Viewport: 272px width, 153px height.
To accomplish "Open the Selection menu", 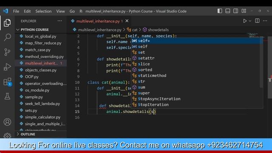I will (x=43, y=11).
